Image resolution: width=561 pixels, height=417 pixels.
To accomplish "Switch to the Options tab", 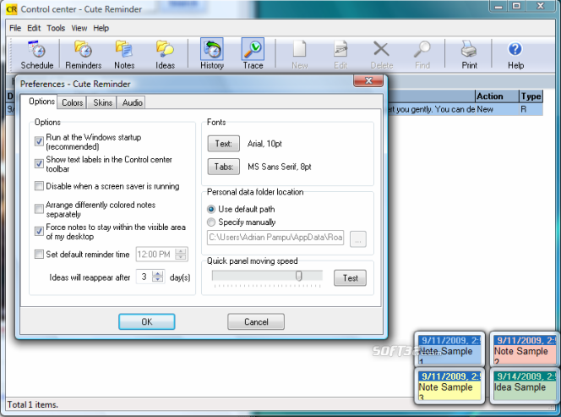I will [x=42, y=102].
